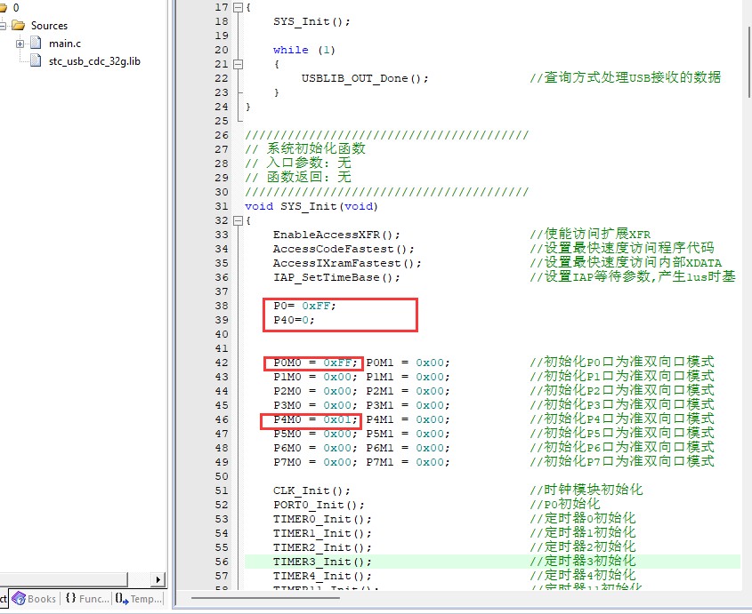Screen dimensions: 752x614
Task: Click on 'P5M1 = 0x00;' assignment
Action: point(408,434)
